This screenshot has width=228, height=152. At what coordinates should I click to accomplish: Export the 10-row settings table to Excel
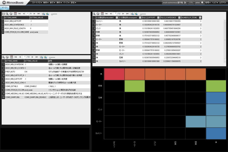[x=45, y=57]
